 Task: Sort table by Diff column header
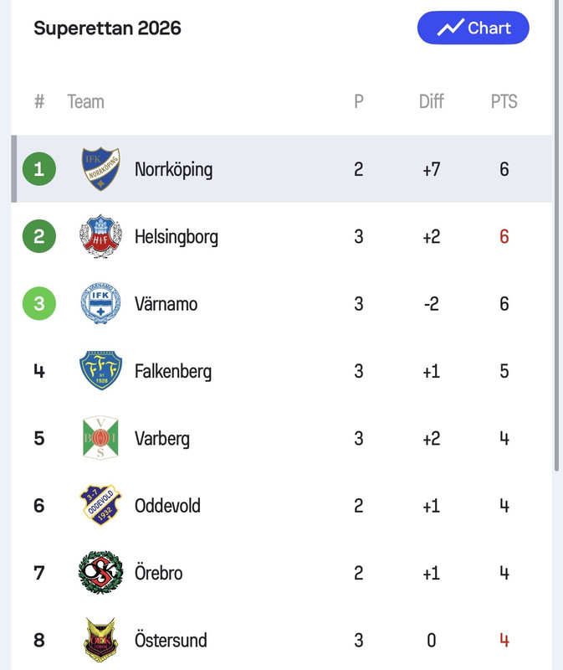coord(432,101)
